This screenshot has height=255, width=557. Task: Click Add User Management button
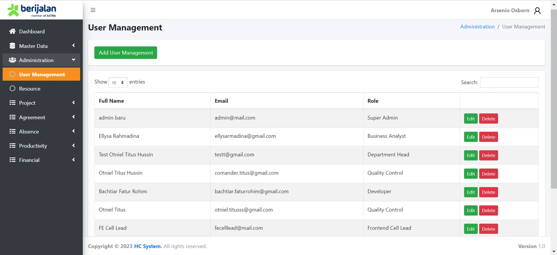pyautogui.click(x=125, y=53)
